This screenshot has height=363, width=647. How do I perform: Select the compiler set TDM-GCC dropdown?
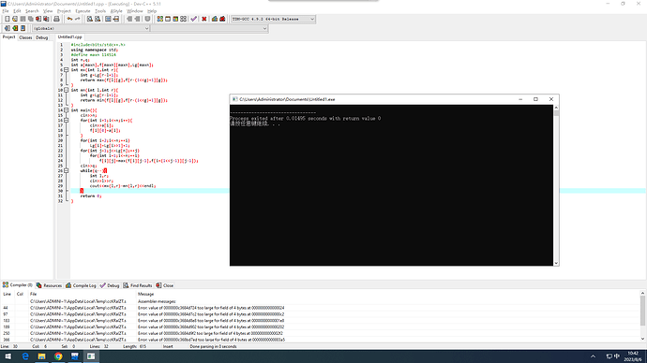pos(273,19)
